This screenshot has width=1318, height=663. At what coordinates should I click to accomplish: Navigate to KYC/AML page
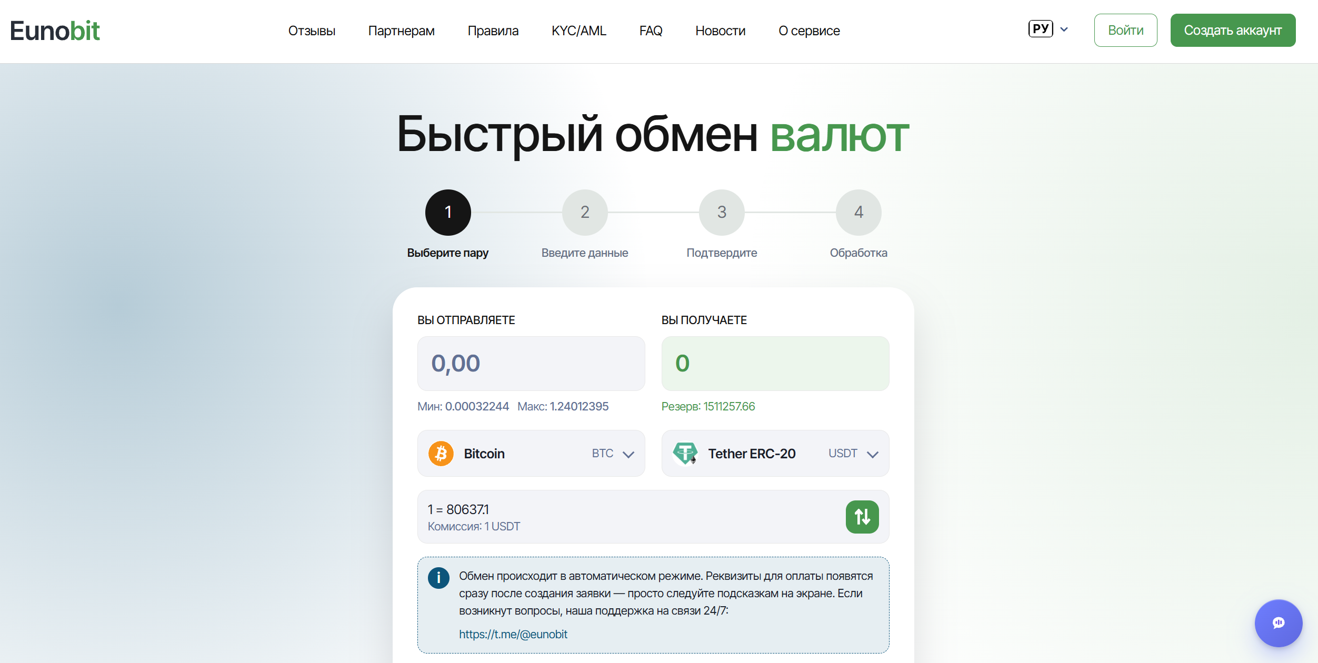[579, 31]
